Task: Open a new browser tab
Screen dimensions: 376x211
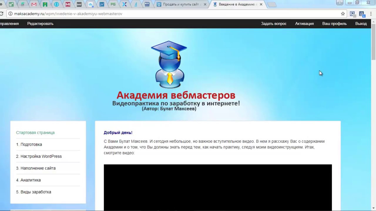Action: pos(272,4)
